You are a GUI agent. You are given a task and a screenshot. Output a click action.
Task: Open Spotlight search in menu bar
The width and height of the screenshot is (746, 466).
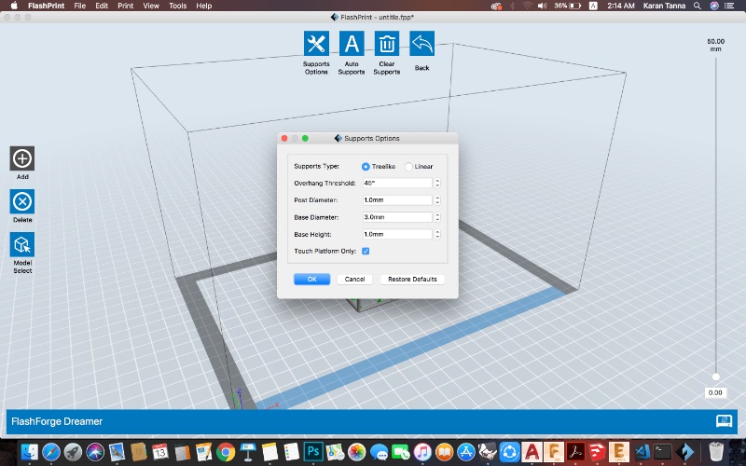coord(697,6)
